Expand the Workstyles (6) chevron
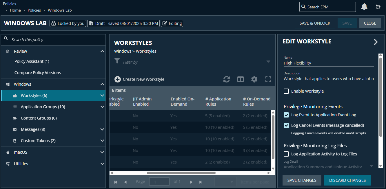Screen dimensions: 386x189 pos(102,96)
